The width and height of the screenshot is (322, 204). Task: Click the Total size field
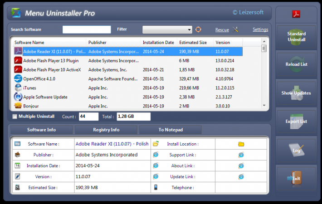134,117
